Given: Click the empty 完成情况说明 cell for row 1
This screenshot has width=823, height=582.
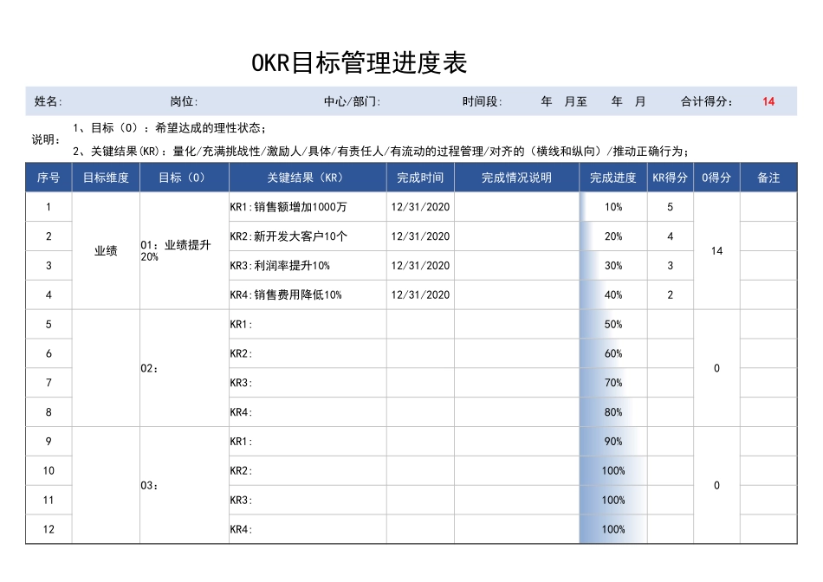Looking at the screenshot, I should [515, 207].
